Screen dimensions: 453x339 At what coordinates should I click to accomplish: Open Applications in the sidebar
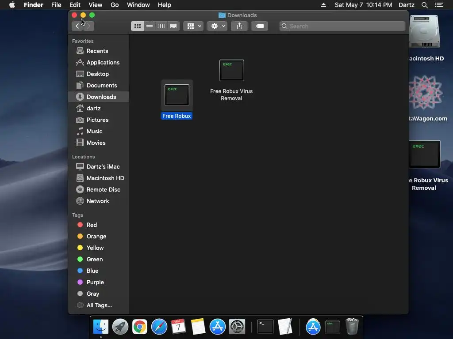[99, 62]
